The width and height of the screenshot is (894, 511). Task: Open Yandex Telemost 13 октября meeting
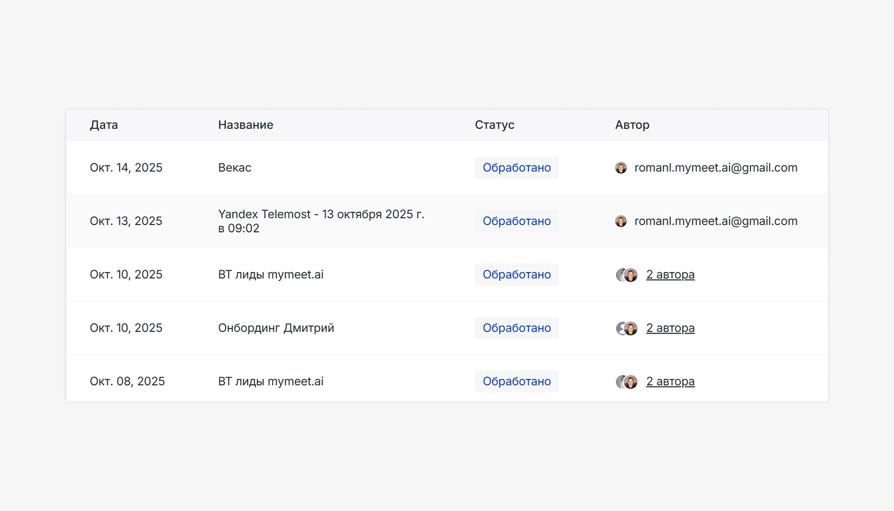coord(321,221)
